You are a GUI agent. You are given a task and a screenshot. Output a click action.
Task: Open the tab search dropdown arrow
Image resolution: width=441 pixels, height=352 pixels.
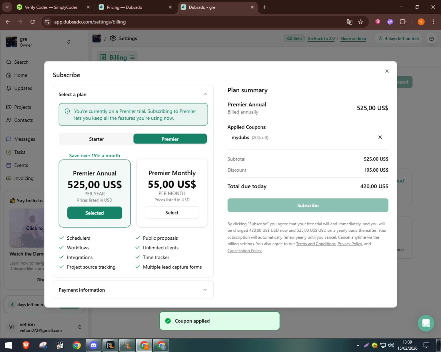7,7
